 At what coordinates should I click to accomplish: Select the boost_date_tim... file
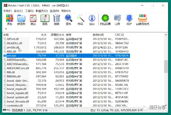(18, 81)
